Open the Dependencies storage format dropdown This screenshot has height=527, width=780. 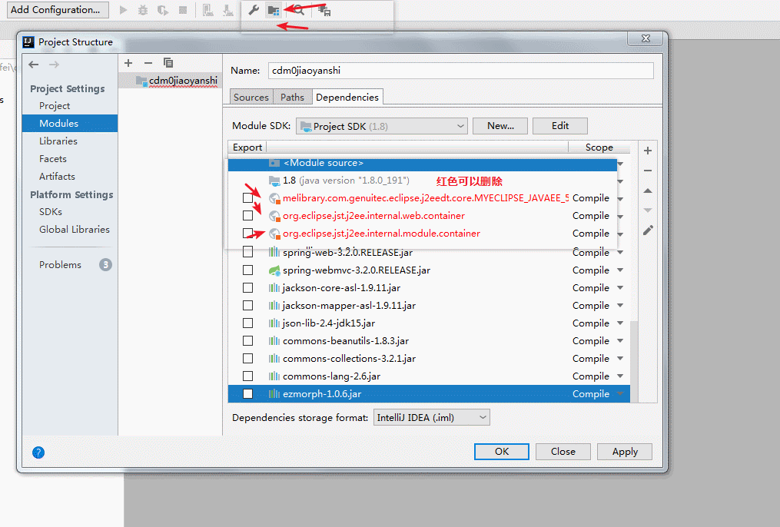(x=431, y=418)
